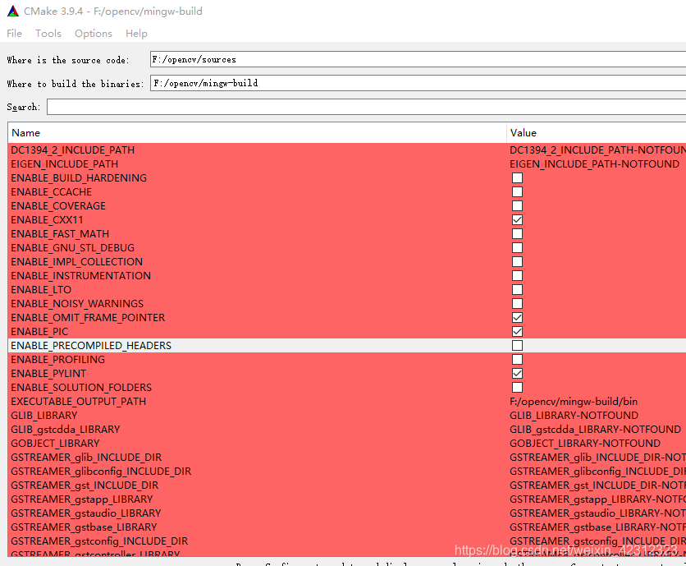
Task: Select the DC1394_2_INCLUDE_PATH row name
Action: [x=73, y=150]
